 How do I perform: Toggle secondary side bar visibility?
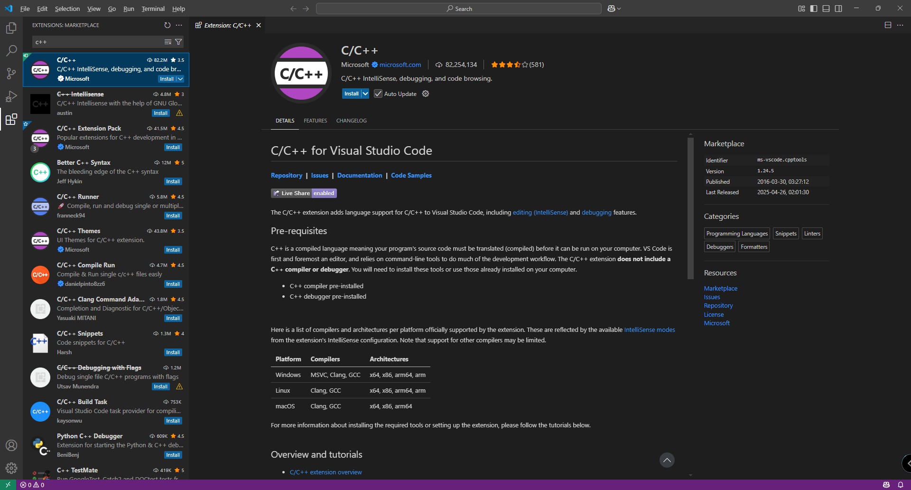tap(838, 9)
